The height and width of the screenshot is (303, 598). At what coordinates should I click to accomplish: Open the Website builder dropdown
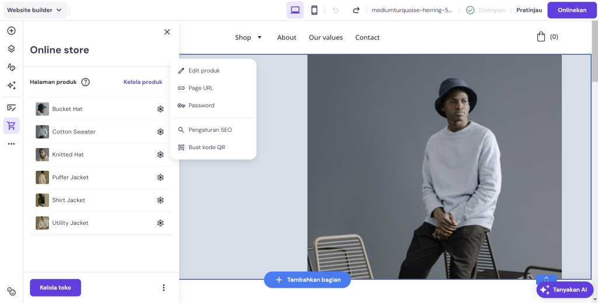click(x=35, y=10)
